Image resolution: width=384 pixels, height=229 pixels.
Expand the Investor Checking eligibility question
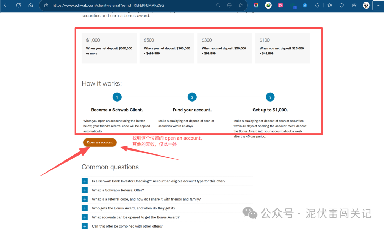[x=85, y=181]
